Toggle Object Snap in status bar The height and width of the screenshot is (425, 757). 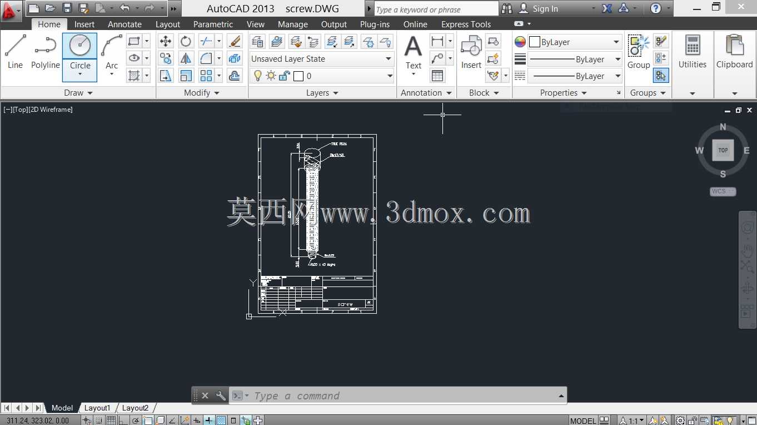click(x=148, y=421)
